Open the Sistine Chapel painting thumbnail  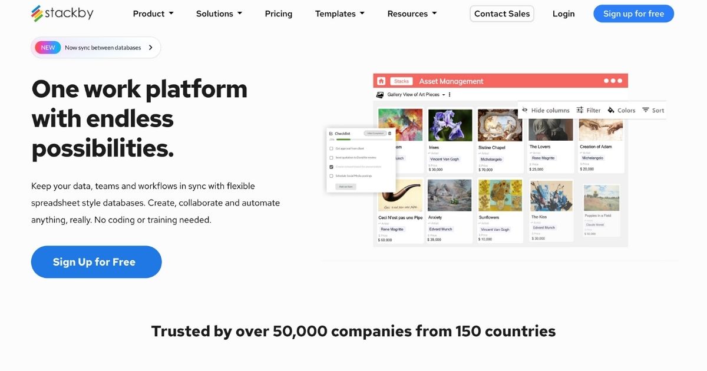500,125
